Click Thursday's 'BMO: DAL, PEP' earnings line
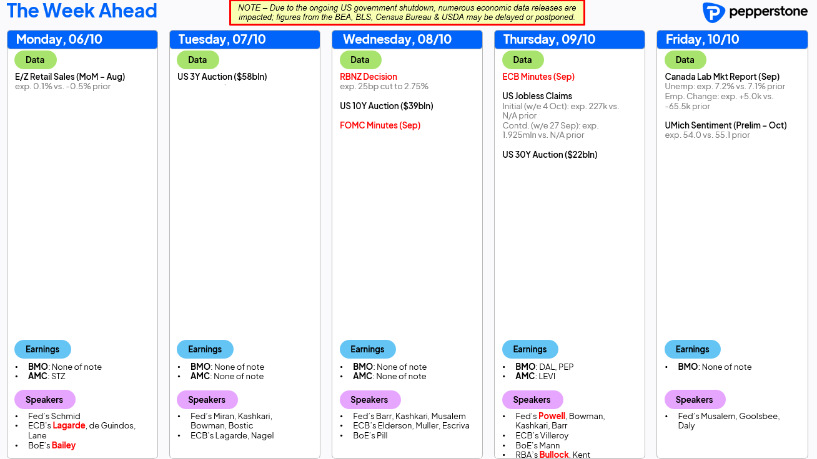 pos(544,367)
